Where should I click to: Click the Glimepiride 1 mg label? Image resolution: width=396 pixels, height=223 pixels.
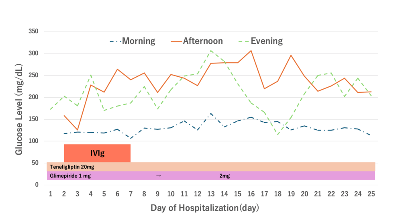tap(70, 176)
